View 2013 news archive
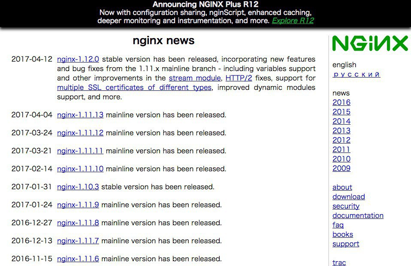The image size is (411, 266). tap(341, 131)
